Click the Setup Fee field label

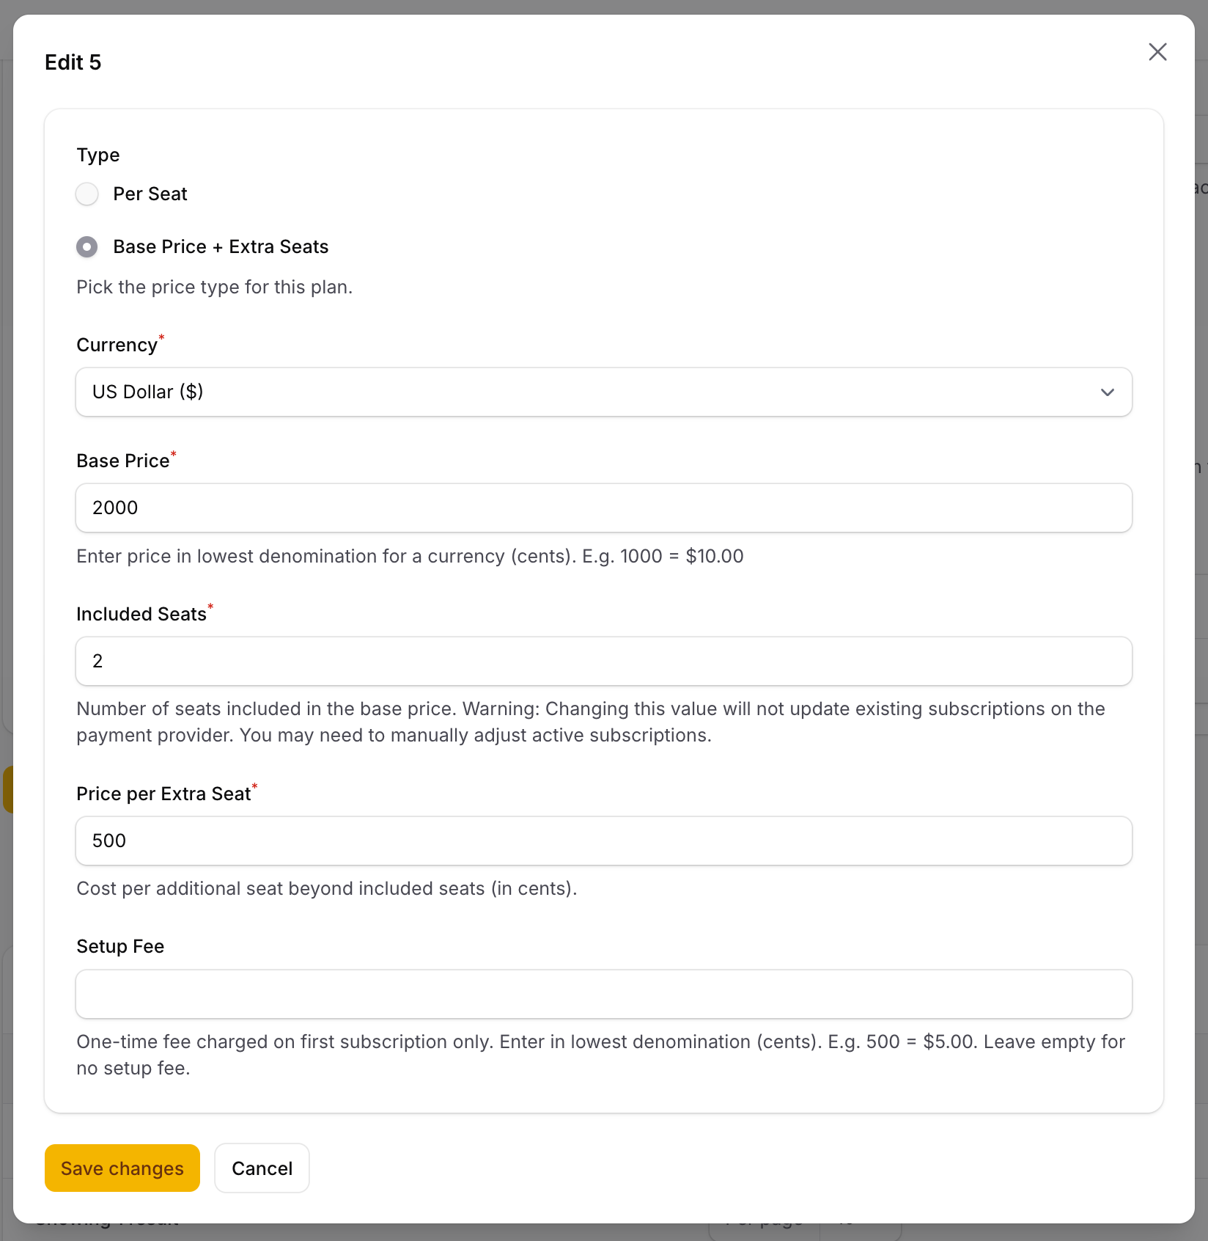[x=120, y=947]
